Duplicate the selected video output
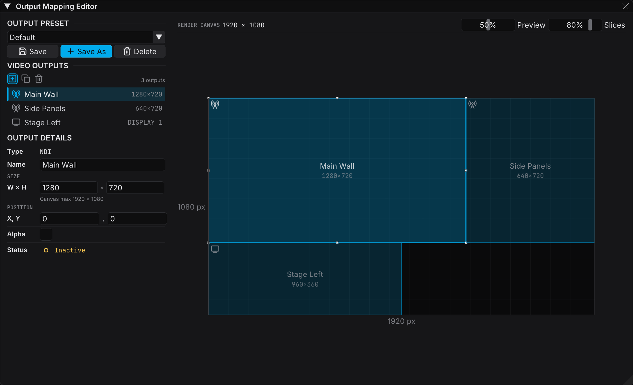The height and width of the screenshot is (385, 633). click(26, 79)
